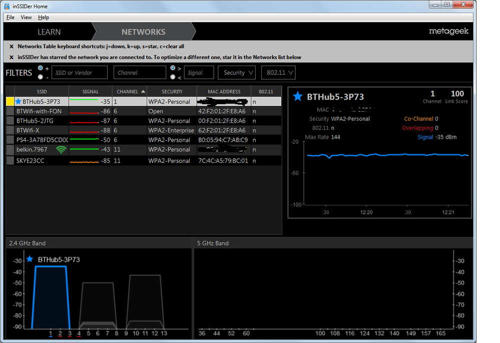Click the Channel filter field
This screenshot has width=500, height=343.
tap(140, 73)
